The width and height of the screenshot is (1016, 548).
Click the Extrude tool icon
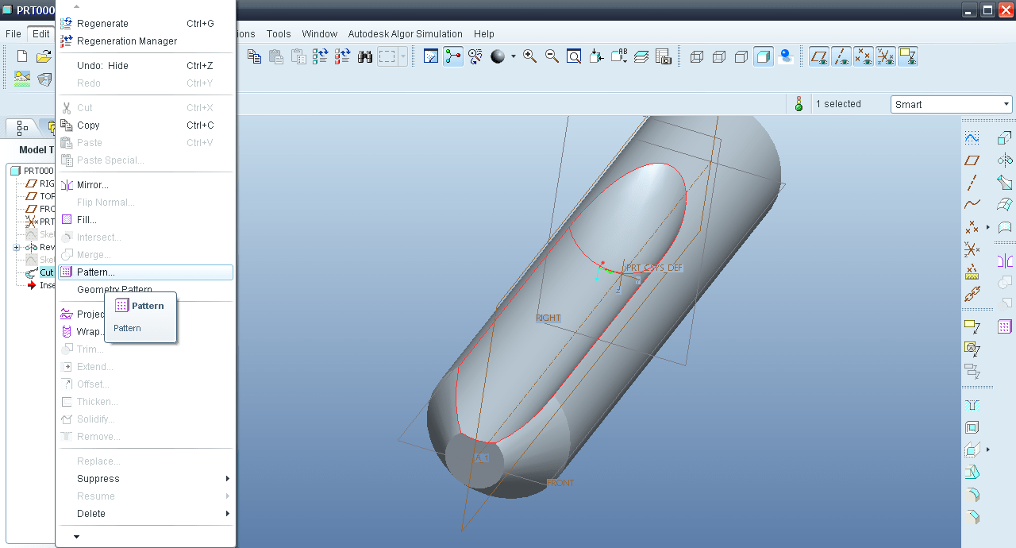click(1005, 137)
